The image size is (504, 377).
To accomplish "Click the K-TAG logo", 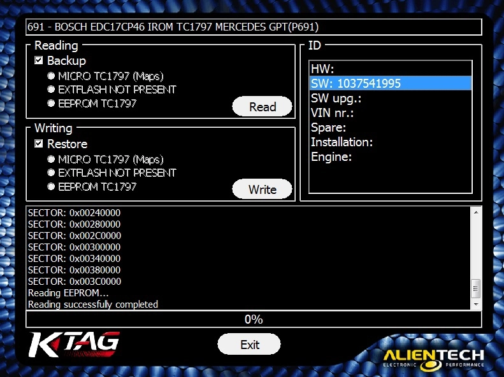I will point(75,345).
